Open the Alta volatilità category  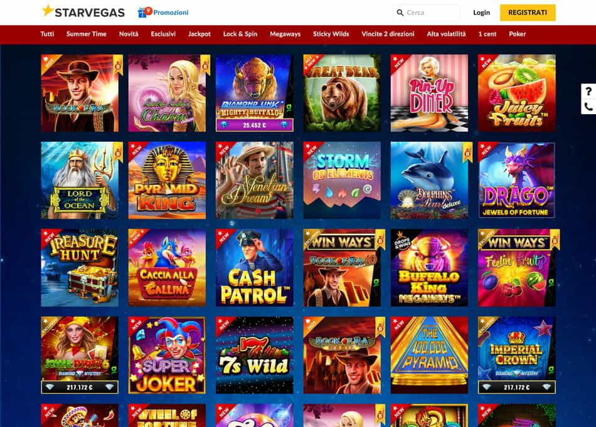(446, 34)
